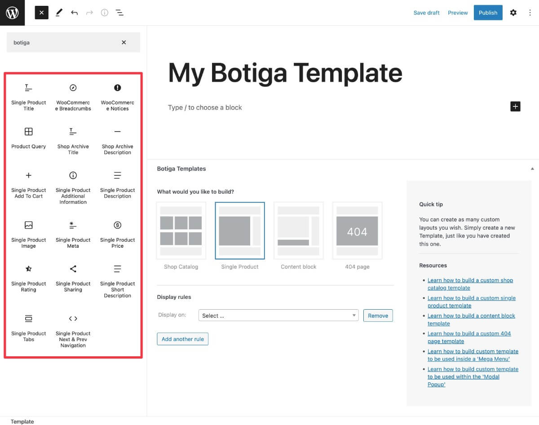539x425 pixels.
Task: Open the Display on Select dropdown
Action: pyautogui.click(x=278, y=315)
